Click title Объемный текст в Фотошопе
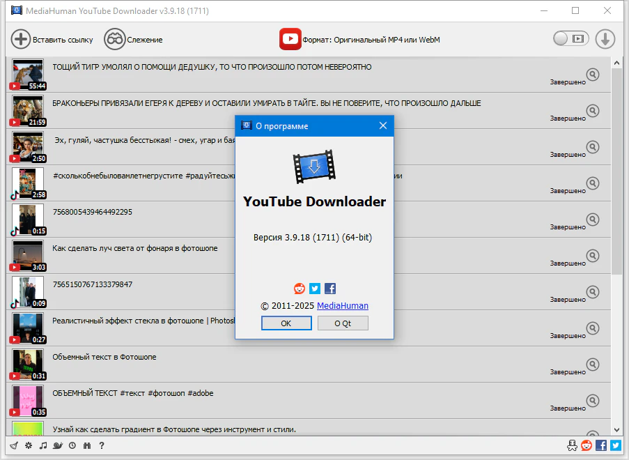 (x=104, y=357)
